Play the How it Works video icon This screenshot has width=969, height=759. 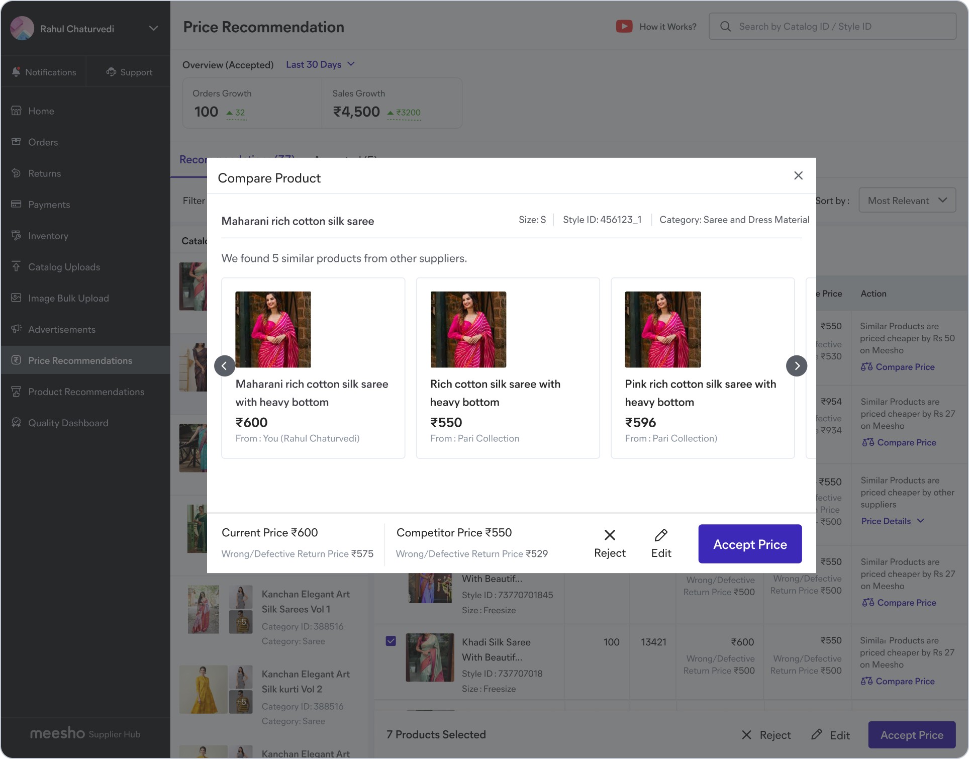click(x=624, y=26)
